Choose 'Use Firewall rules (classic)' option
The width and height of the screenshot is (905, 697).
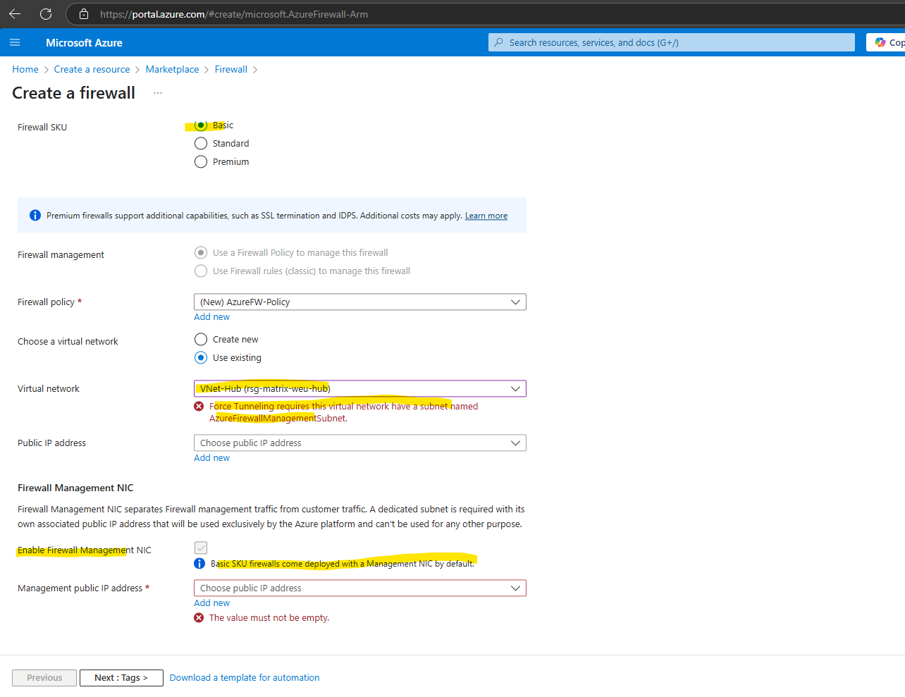(x=201, y=271)
